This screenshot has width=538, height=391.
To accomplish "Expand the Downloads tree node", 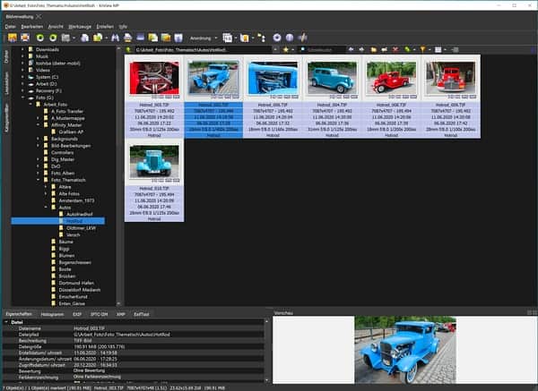I will (x=22, y=49).
